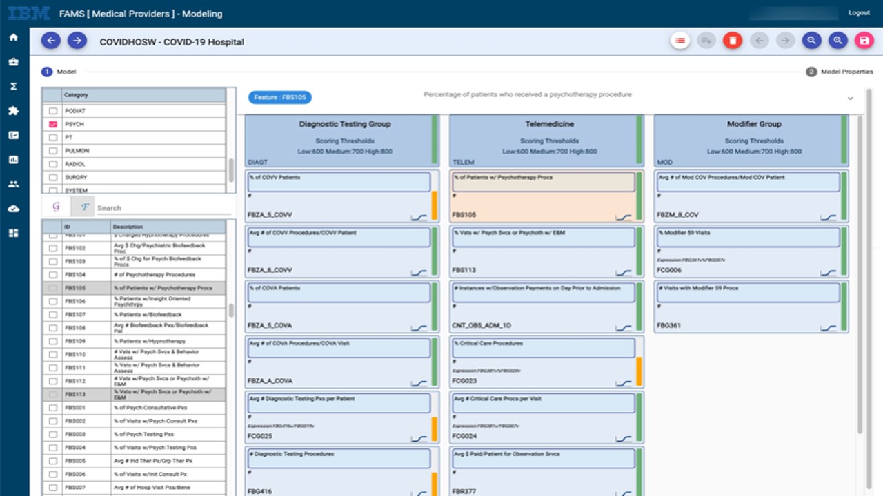
Task: Go forward with the navy right arrow button
Action: coord(77,41)
